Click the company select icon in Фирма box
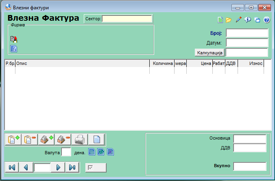 [14, 39]
